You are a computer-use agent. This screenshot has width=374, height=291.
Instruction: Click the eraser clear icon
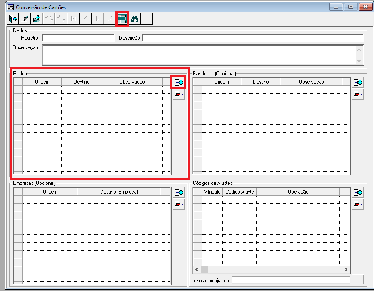25,19
